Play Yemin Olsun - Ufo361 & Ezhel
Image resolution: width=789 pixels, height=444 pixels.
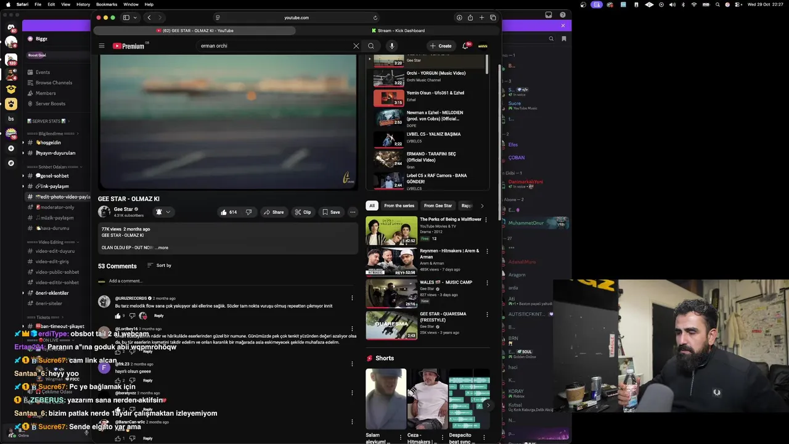coord(427,97)
